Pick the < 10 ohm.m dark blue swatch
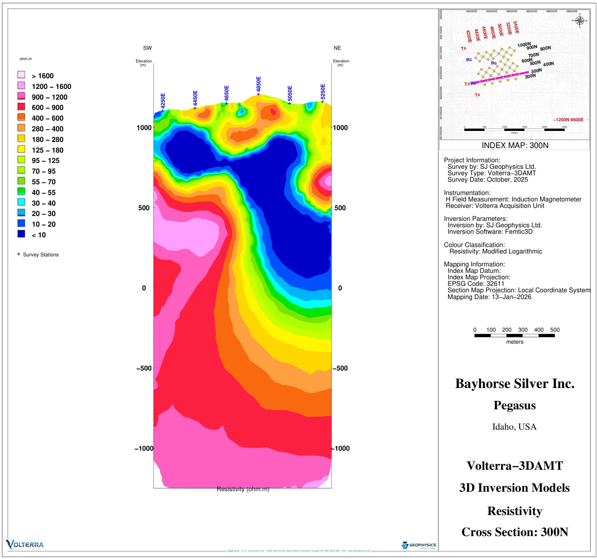The height and width of the screenshot is (559, 597). coord(21,234)
